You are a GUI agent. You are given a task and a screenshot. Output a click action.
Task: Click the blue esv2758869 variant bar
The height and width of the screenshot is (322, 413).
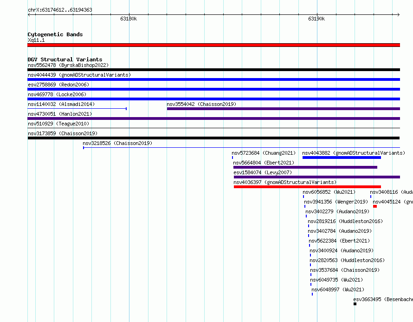pos(213,89)
